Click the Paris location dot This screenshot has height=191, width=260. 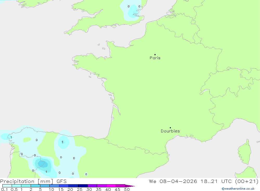coord(155,54)
